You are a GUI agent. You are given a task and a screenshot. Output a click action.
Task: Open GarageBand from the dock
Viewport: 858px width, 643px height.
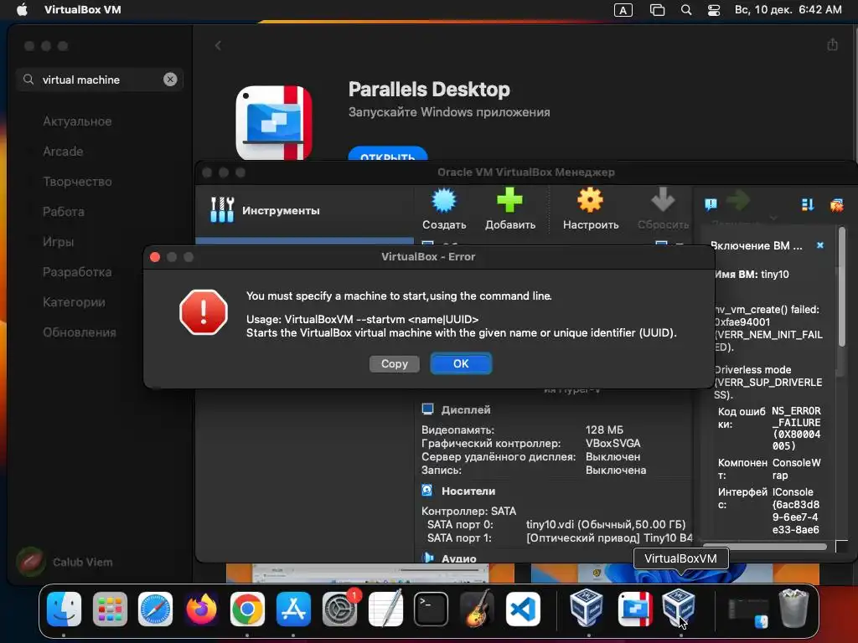coord(477,609)
